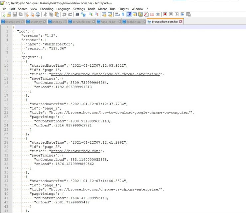Screen dimensions: 246x213
Task: Click line number 30 in the margin
Action: (x=6, y=151)
